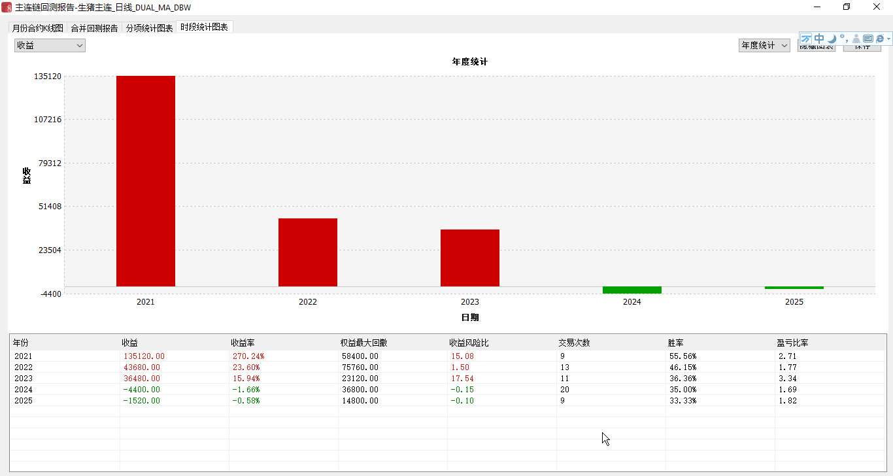Viewport: 893px width, 476px height.
Task: Switch to the 合并回测报告 tab
Action: pos(94,28)
